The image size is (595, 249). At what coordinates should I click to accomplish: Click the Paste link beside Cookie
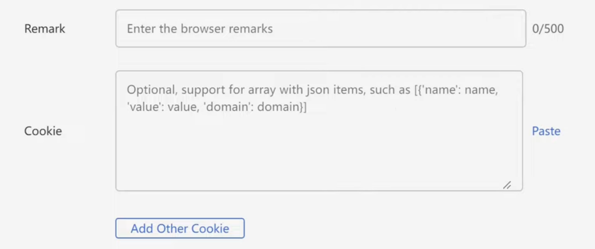546,131
